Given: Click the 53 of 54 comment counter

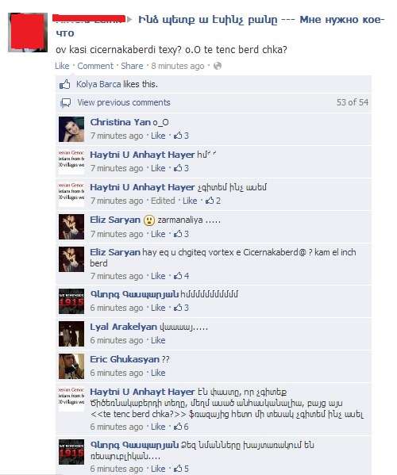Looking at the screenshot, I should point(353,102).
